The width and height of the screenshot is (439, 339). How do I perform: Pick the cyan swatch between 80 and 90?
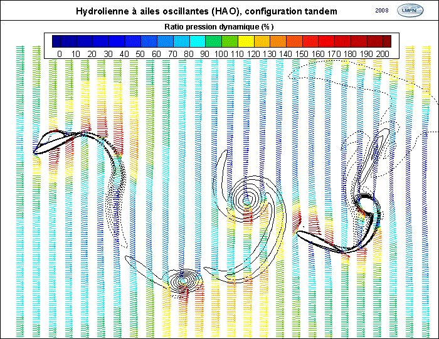tap(198, 41)
